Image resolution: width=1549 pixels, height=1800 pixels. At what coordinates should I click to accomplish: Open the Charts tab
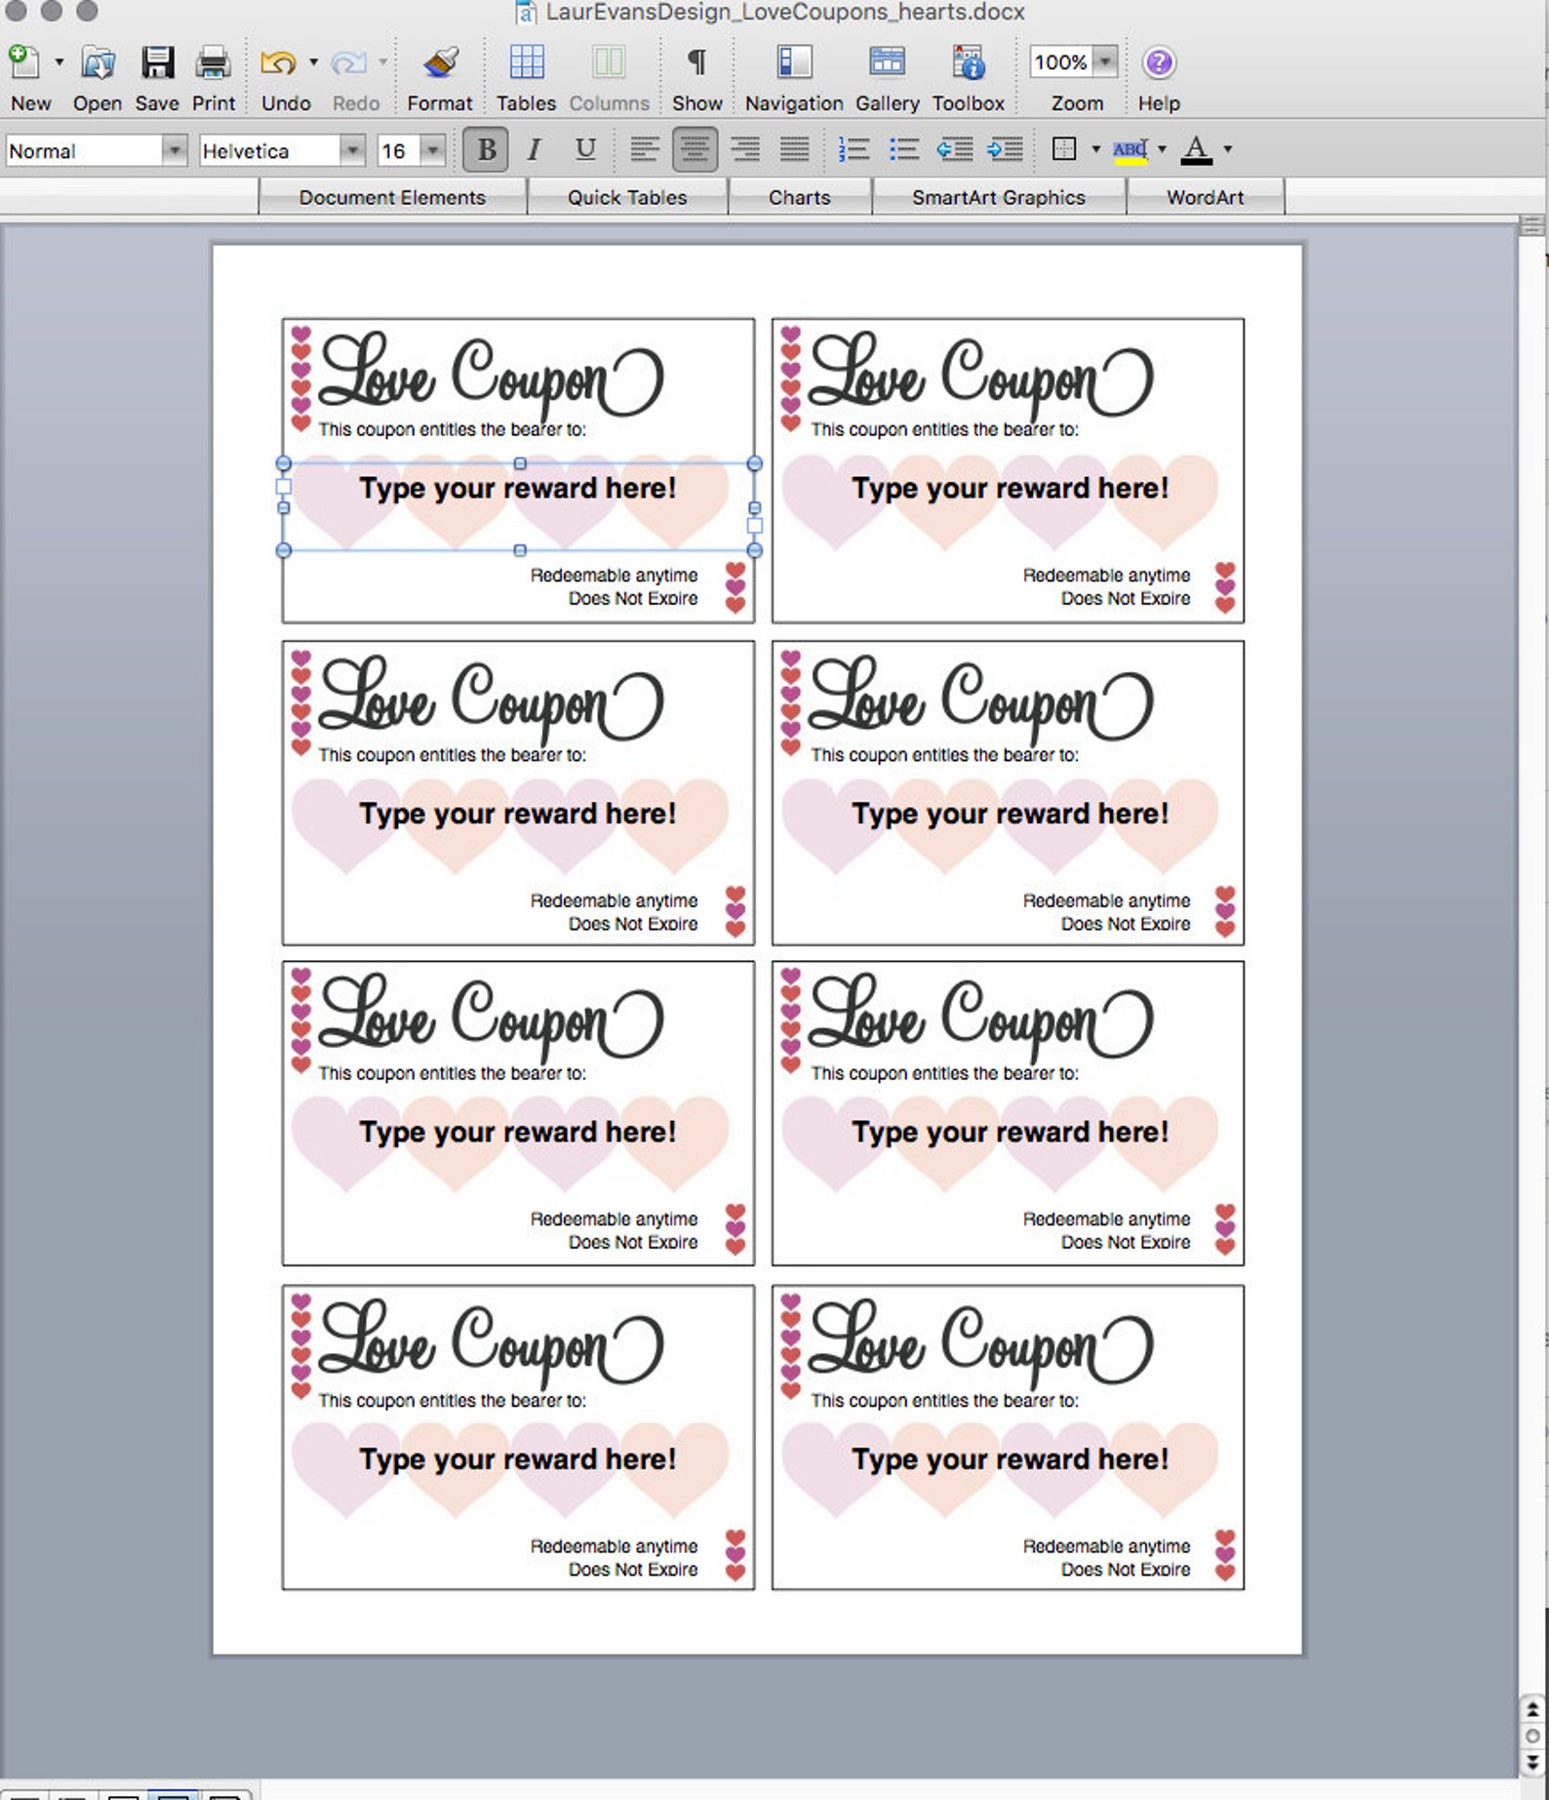[x=800, y=197]
